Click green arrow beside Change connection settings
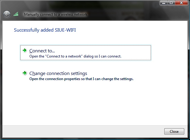The image size is (190, 140). pyautogui.click(x=25, y=73)
